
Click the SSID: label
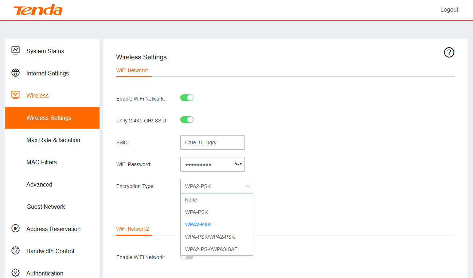(122, 142)
